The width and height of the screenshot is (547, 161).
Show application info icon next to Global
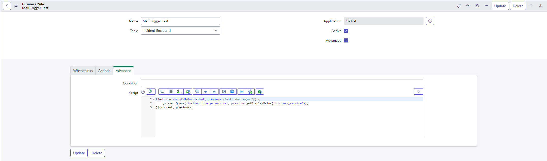click(x=430, y=21)
